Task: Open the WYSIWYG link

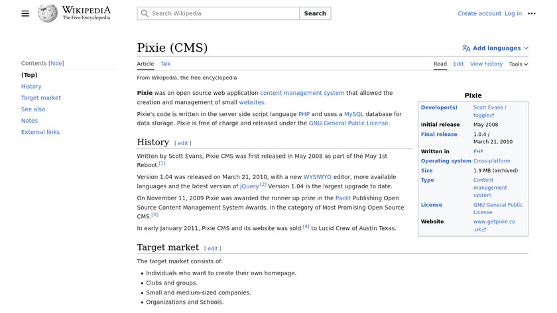Action: (x=317, y=177)
